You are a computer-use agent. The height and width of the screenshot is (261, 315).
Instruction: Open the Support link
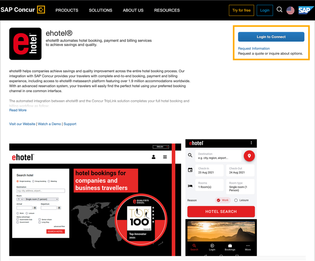pyautogui.click(x=70, y=124)
